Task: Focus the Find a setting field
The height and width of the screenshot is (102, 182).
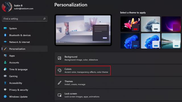Action: [x=25, y=19]
